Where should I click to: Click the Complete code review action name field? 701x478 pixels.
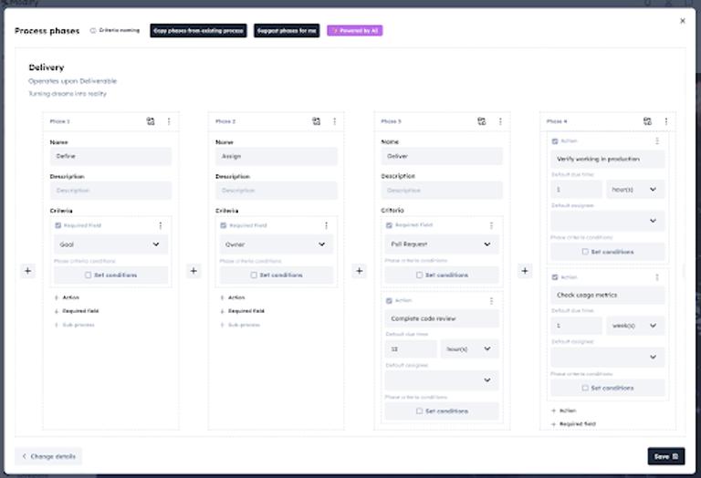point(442,318)
